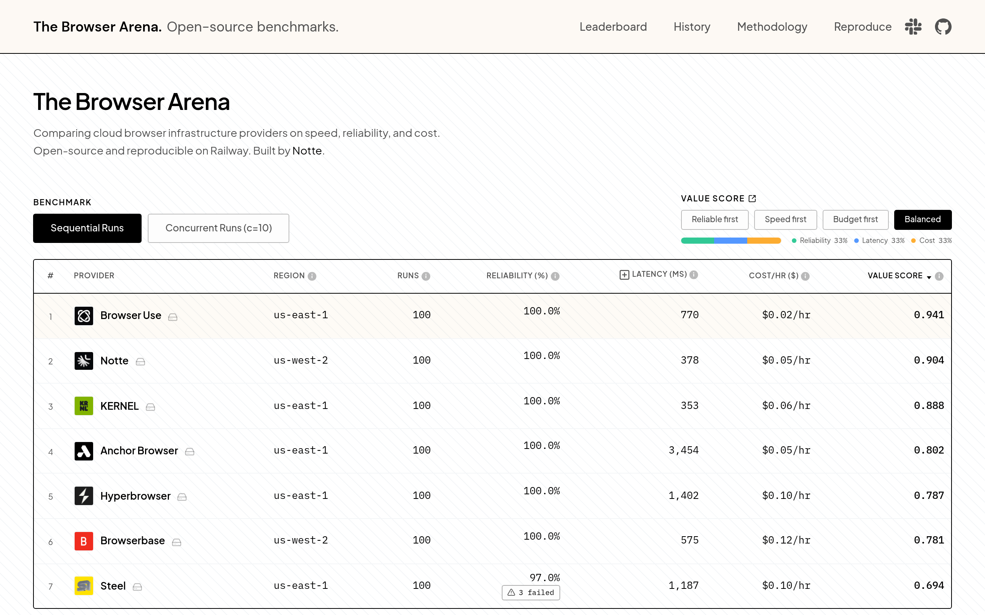Click the small icon beside Hyperbrowser
The image size is (985, 615).
[182, 497]
